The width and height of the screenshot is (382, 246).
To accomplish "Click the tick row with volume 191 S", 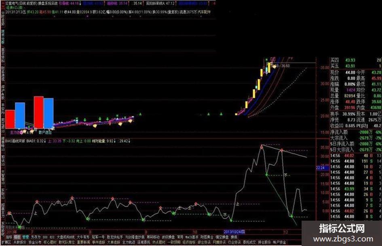I will tap(356, 161).
